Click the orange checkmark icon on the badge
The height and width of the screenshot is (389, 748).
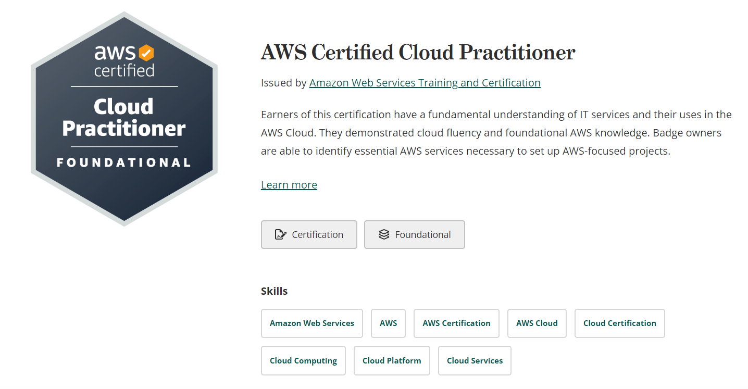coord(146,53)
